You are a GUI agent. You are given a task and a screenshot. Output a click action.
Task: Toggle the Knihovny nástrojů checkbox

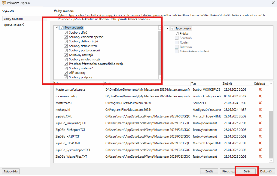[x=66, y=55]
